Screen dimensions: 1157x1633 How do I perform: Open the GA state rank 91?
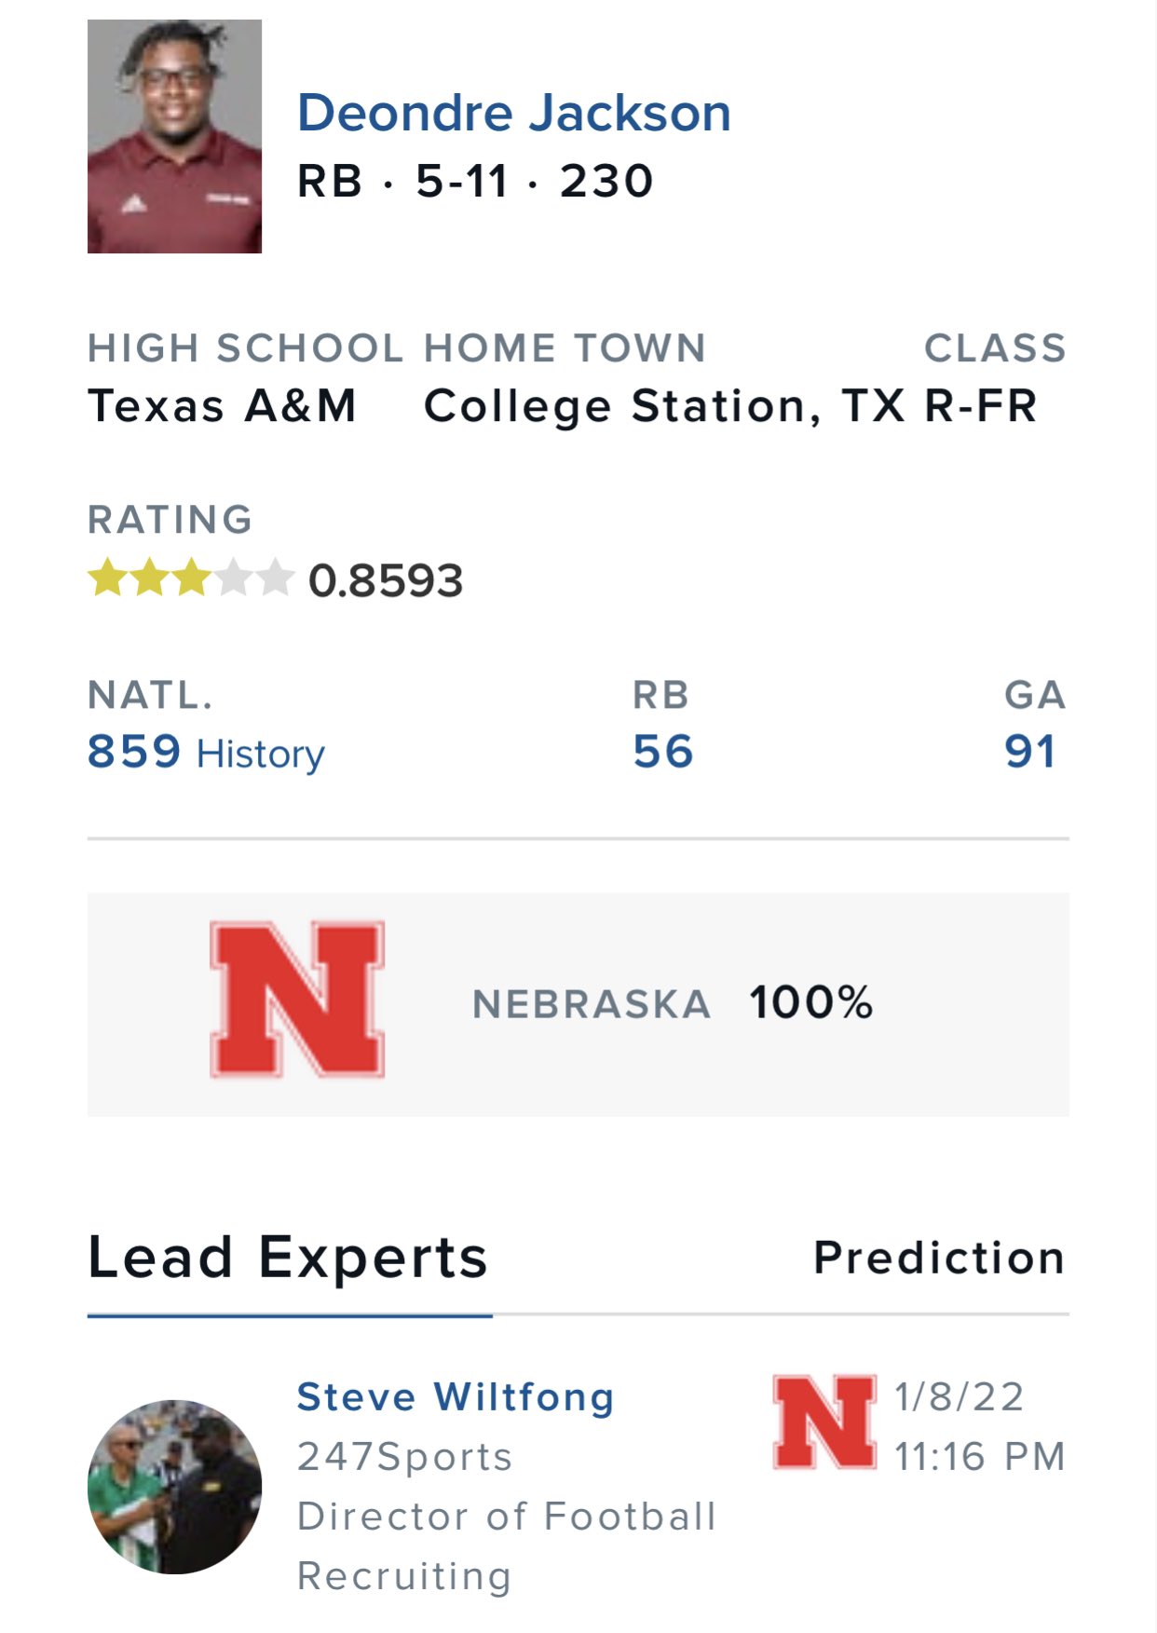[1030, 752]
